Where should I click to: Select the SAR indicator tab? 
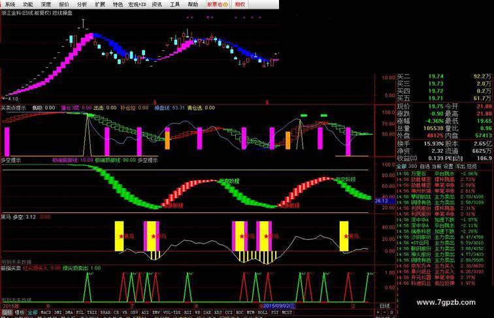(207, 313)
